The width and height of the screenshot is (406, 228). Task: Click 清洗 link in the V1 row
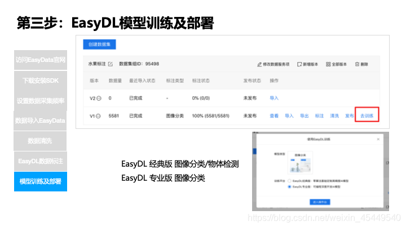[x=334, y=116]
